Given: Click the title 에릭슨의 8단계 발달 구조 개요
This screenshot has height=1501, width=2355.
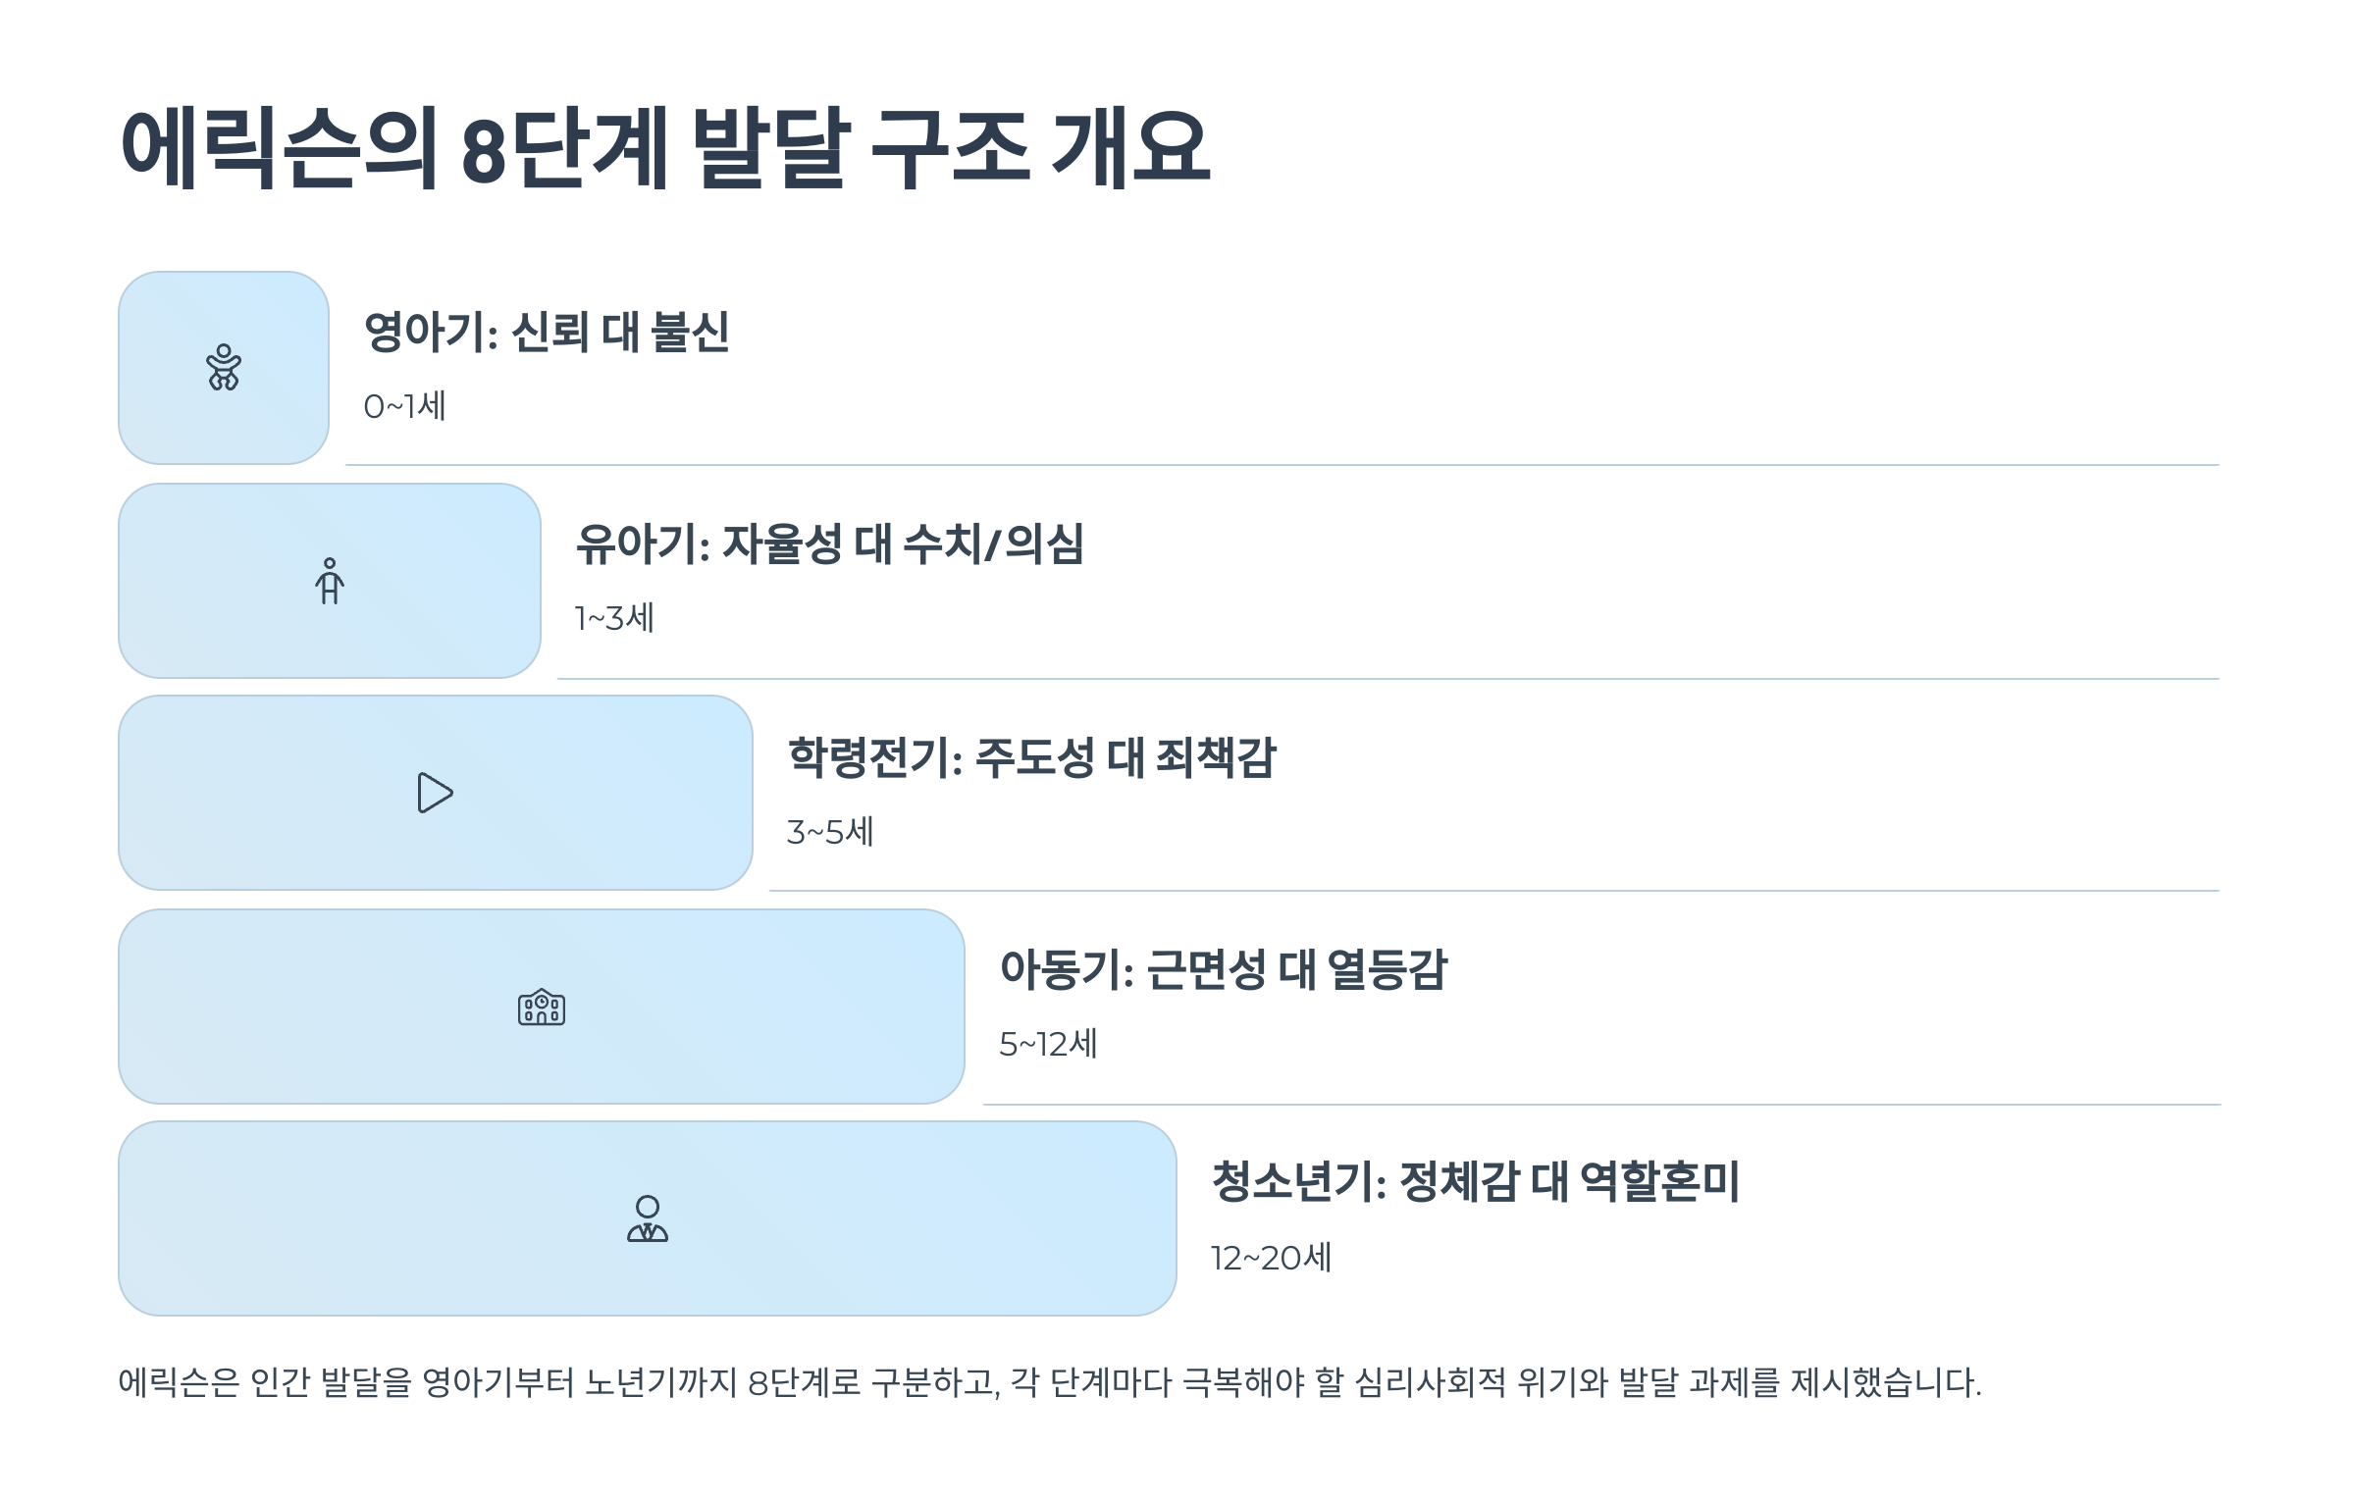Looking at the screenshot, I should tap(665, 147).
